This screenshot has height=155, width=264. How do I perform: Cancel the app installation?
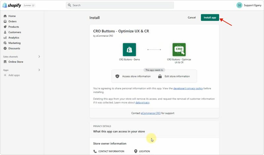coord(191,17)
